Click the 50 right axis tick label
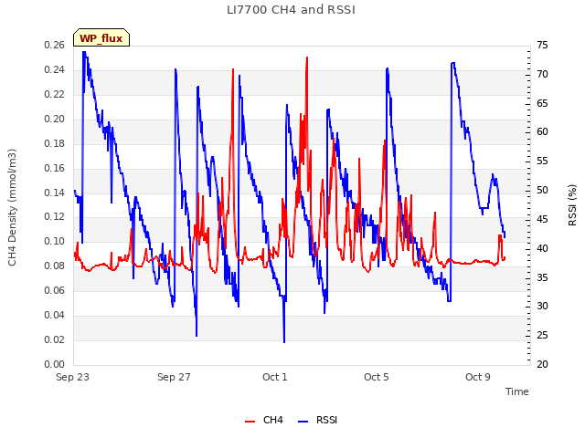585x438 pixels. click(x=542, y=190)
